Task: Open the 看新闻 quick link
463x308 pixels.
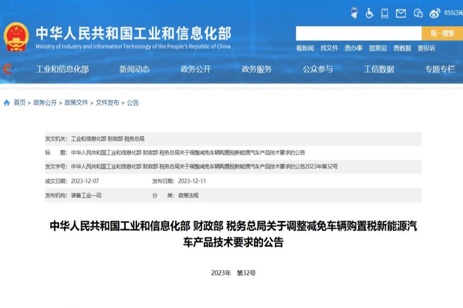Action: pyautogui.click(x=305, y=48)
